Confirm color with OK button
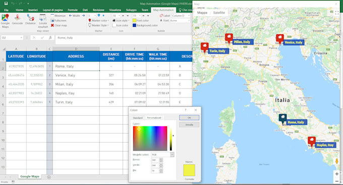Viewport: 343px width, 185px height. (x=189, y=118)
